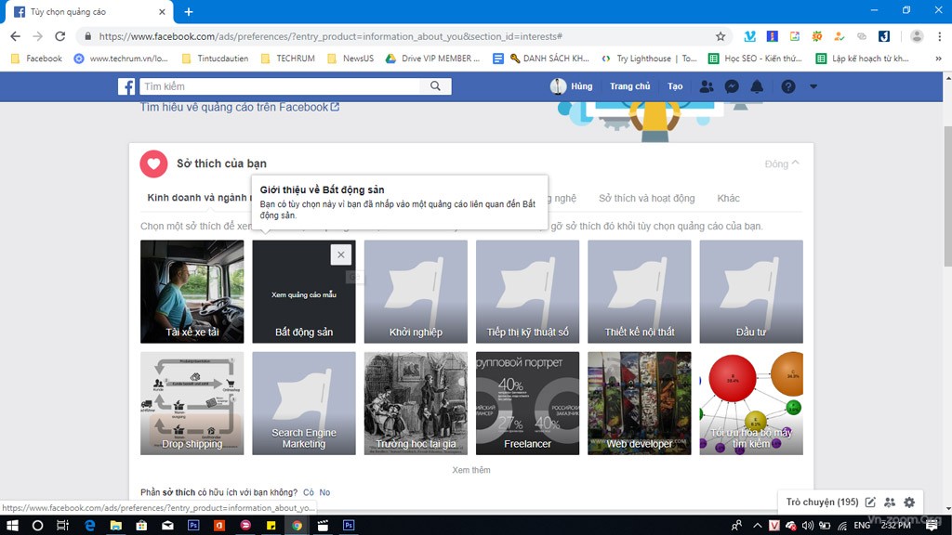
Task: Open the account dropdown arrow
Action: click(x=813, y=86)
